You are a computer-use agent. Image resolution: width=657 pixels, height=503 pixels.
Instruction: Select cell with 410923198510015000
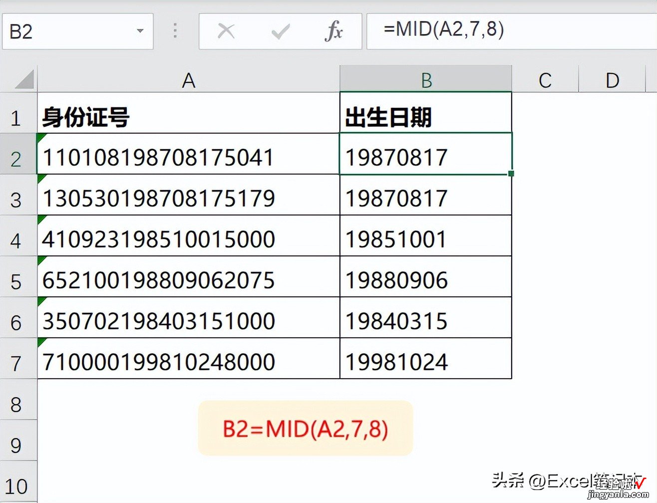tap(188, 236)
